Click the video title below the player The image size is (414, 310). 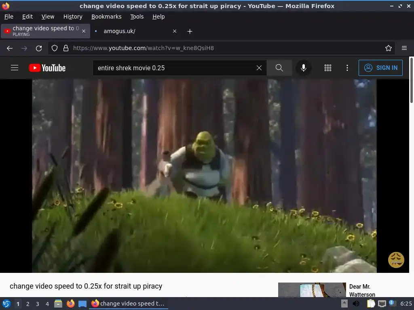(x=86, y=286)
